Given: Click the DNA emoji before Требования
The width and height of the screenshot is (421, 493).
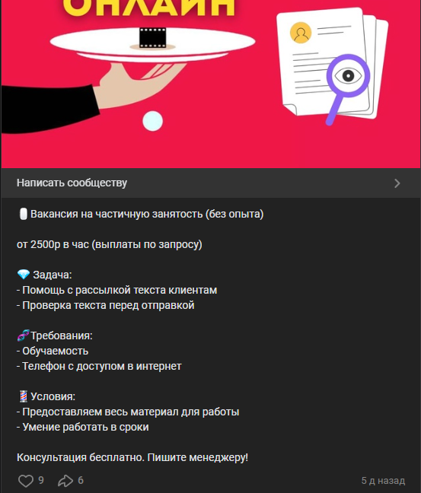Looking at the screenshot, I should (x=24, y=336).
